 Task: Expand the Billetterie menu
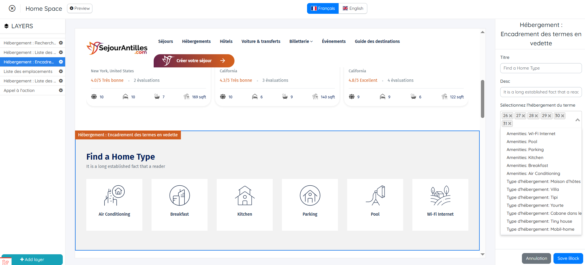click(301, 41)
